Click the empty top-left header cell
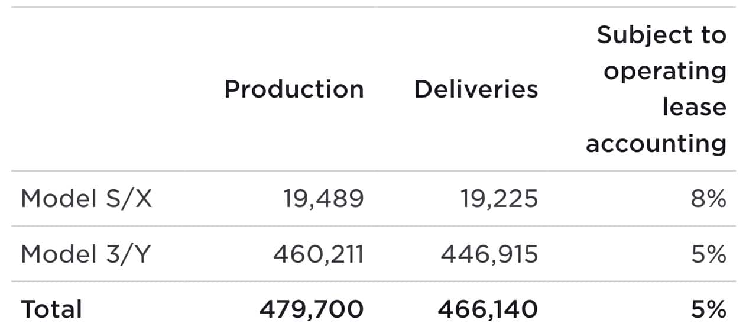This screenshot has width=746, height=336. 106,89
